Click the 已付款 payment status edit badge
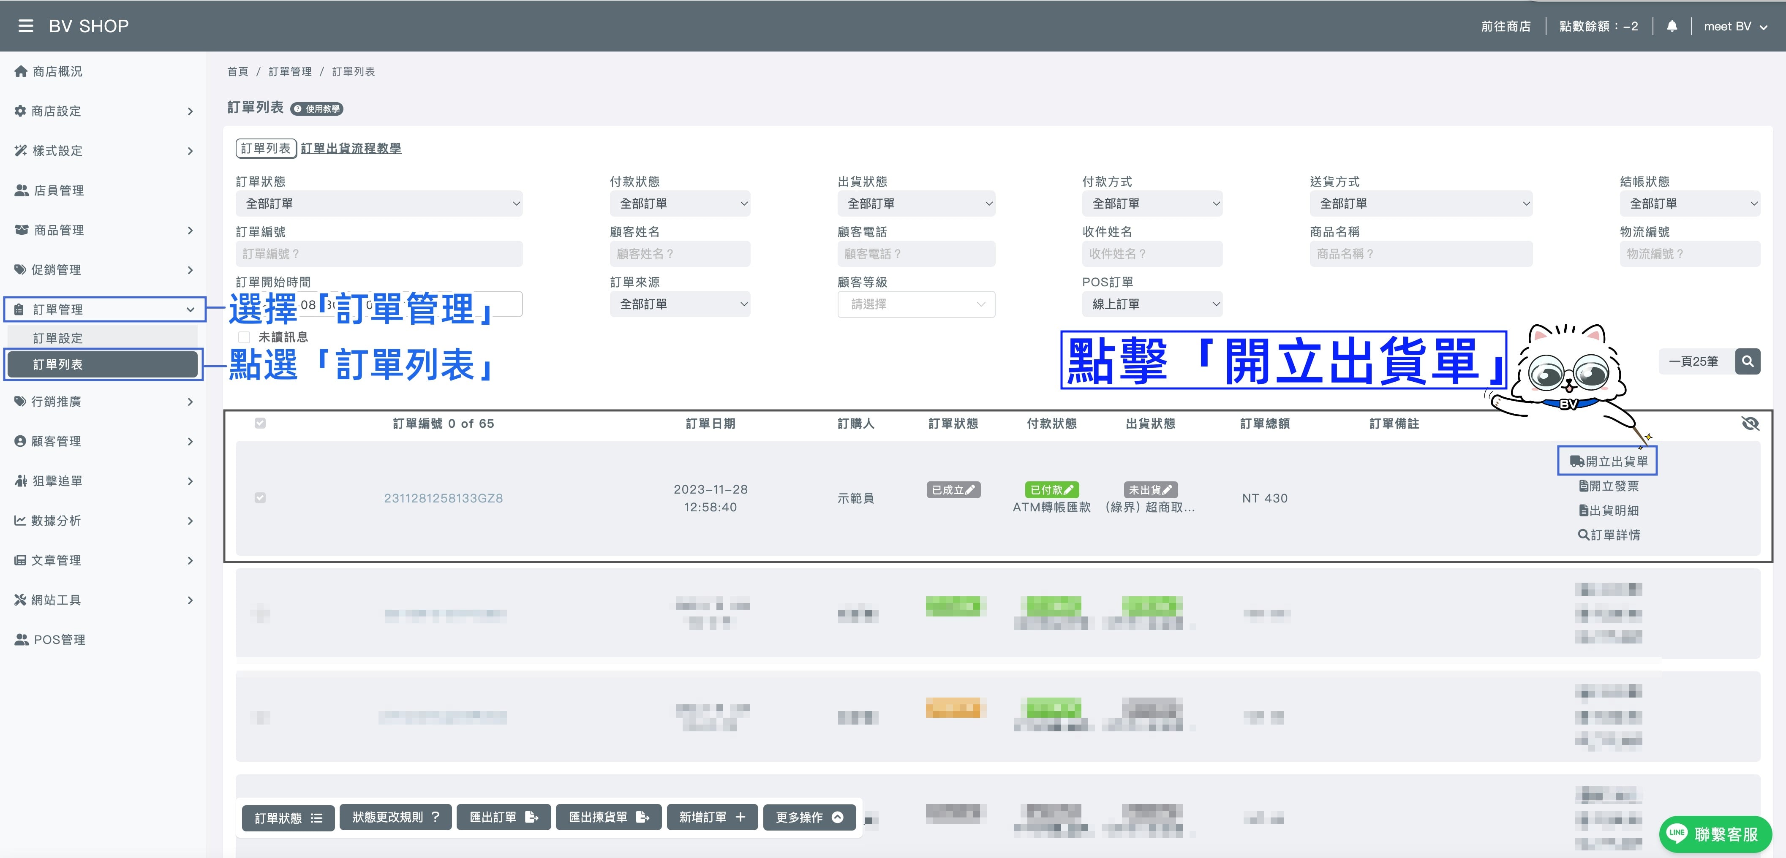This screenshot has height=858, width=1786. [1052, 490]
